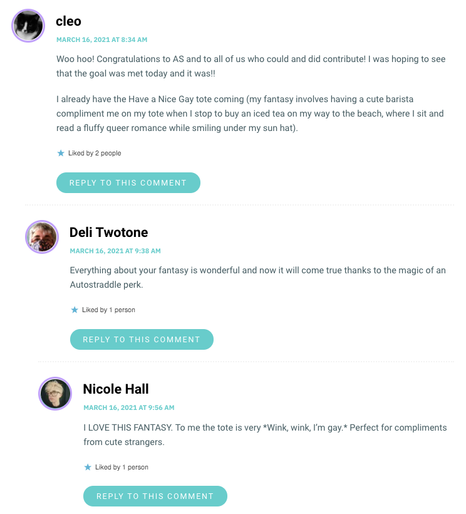
Task: Click cleo's cat avatar picture
Action: point(28,26)
